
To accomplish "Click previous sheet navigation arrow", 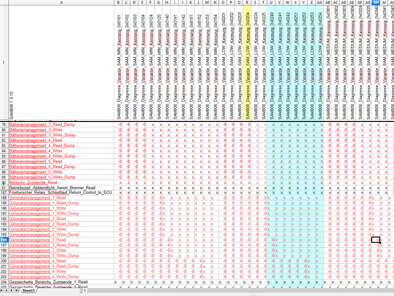I will (x=7, y=291).
